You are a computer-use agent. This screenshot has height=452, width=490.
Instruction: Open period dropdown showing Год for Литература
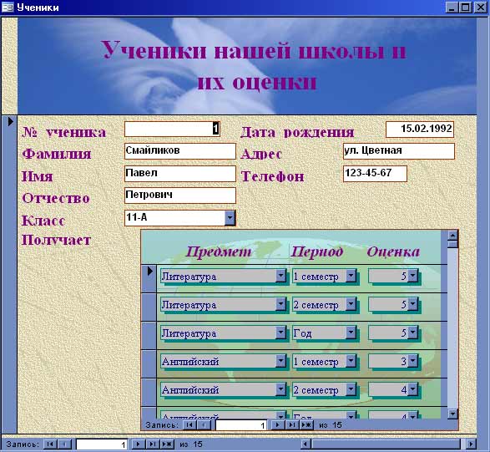(351, 333)
